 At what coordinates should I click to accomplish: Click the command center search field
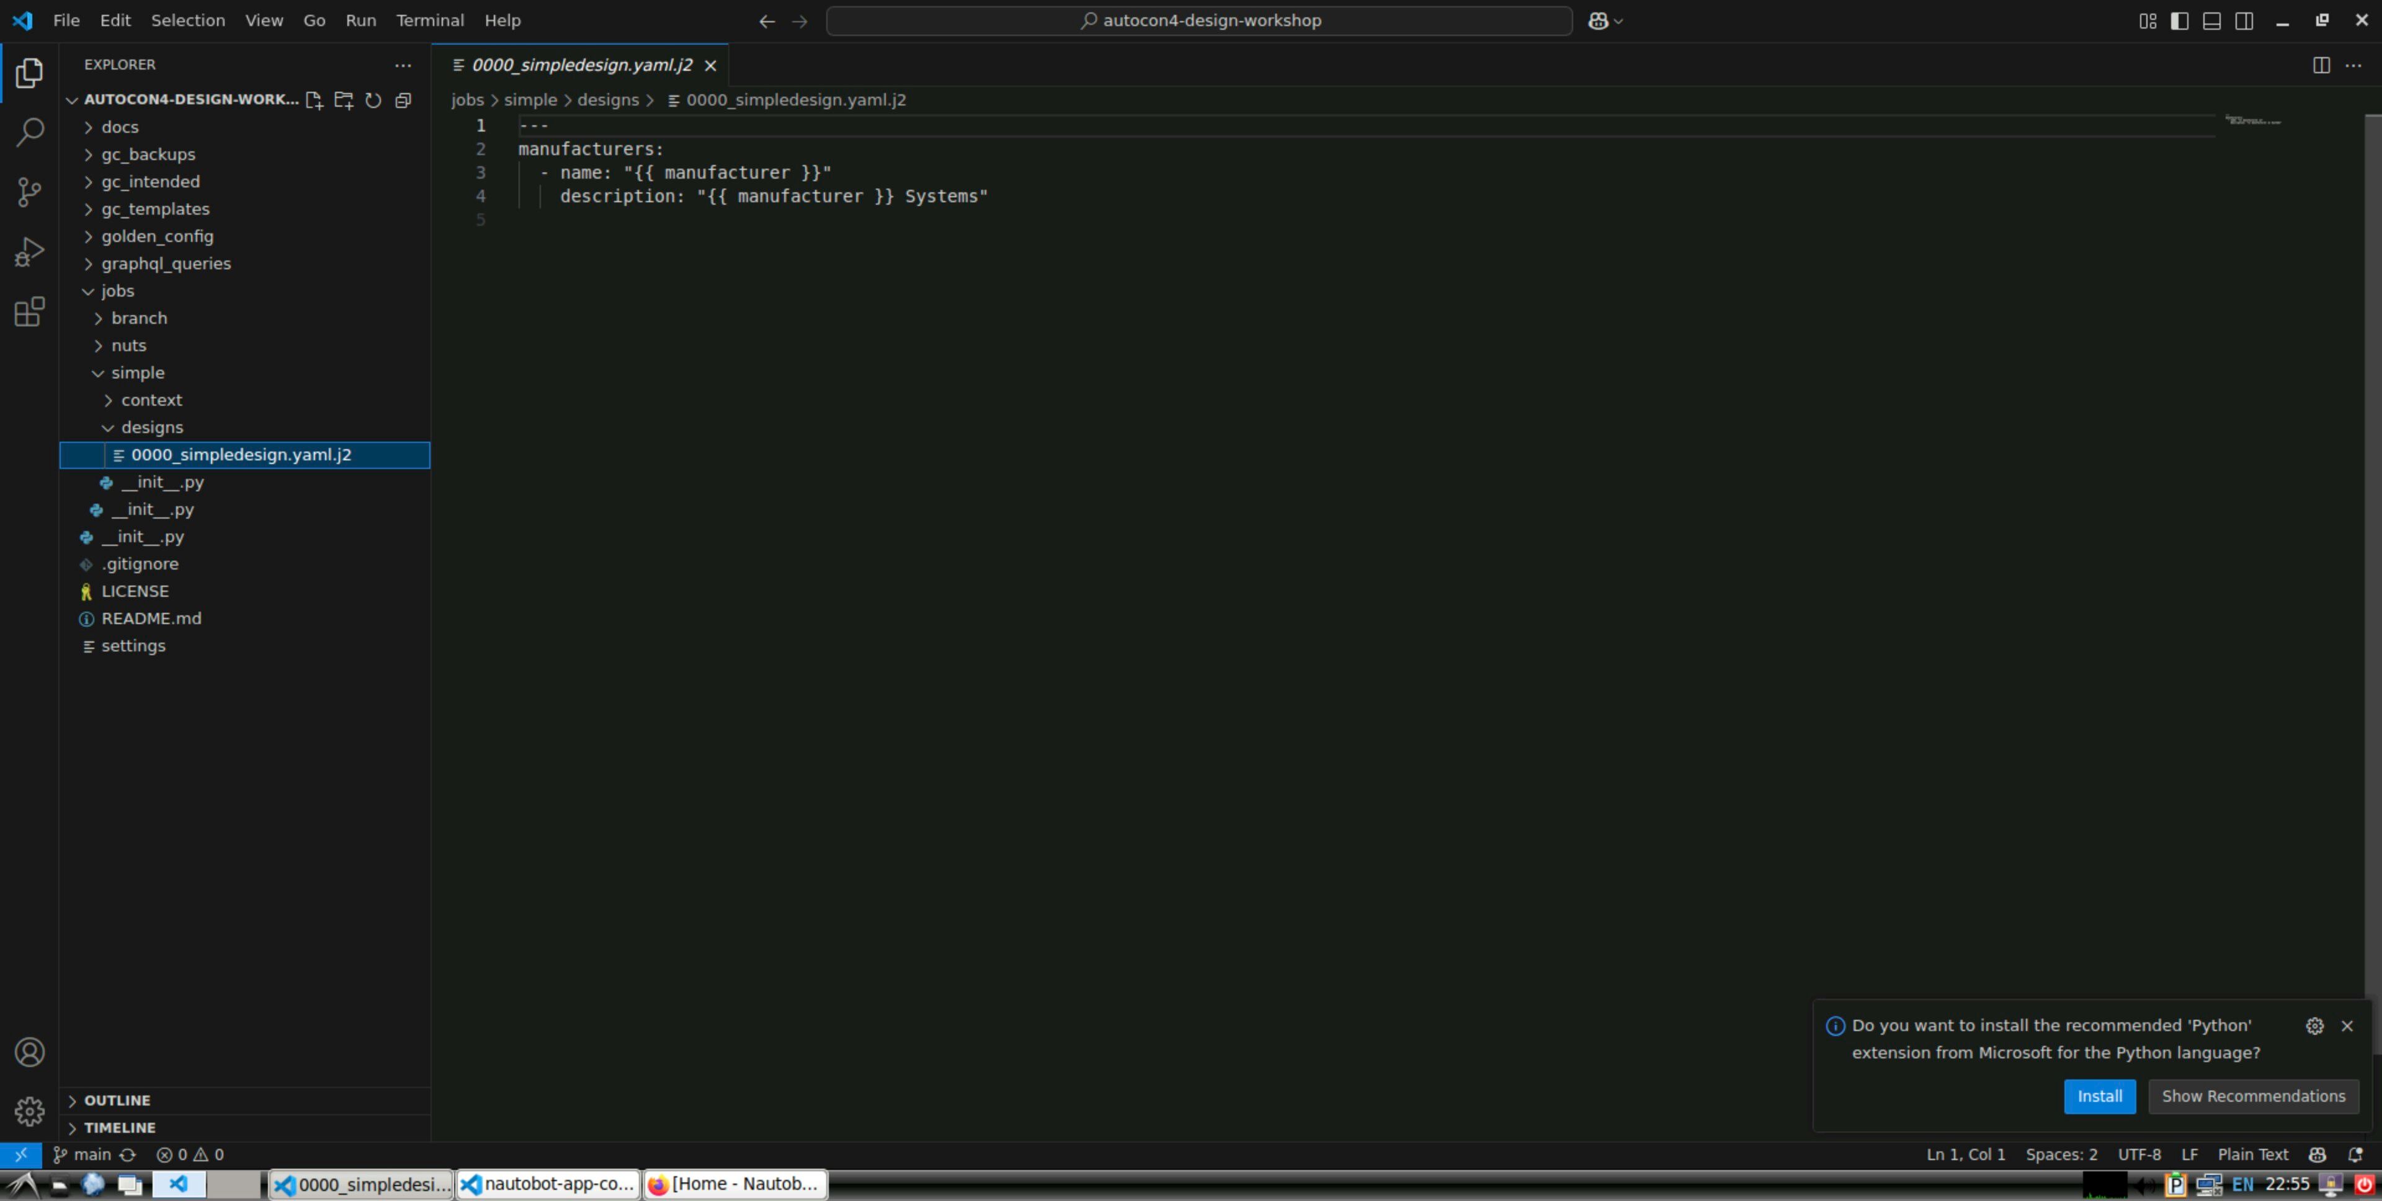[x=1198, y=20]
